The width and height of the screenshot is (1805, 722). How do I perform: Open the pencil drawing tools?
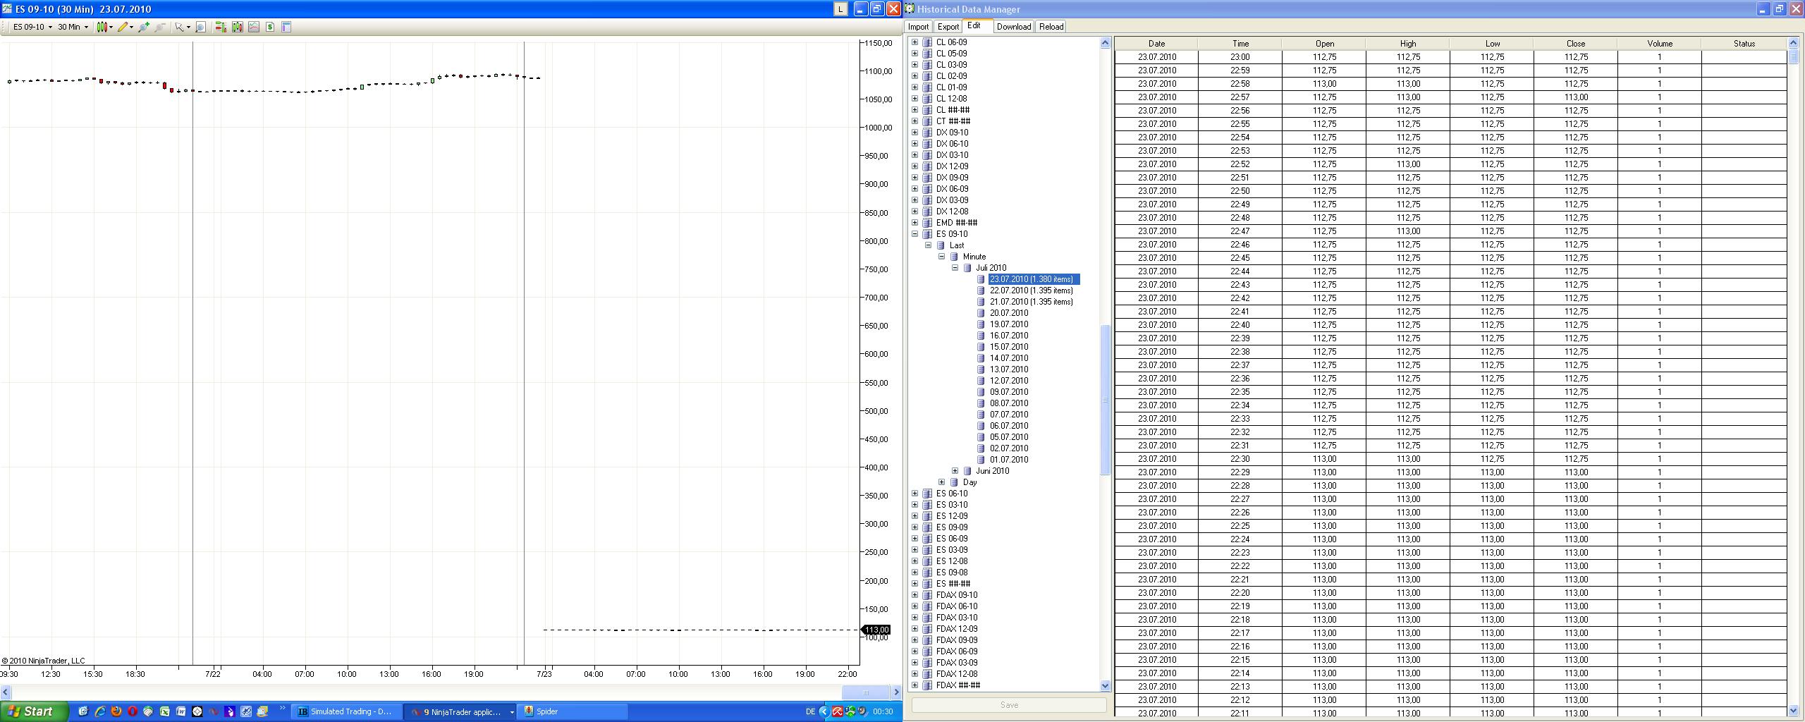[x=125, y=27]
